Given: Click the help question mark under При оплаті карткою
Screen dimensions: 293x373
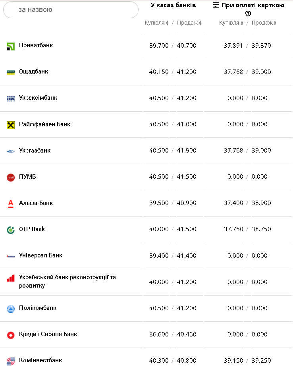Looking at the screenshot, I should (x=248, y=14).
